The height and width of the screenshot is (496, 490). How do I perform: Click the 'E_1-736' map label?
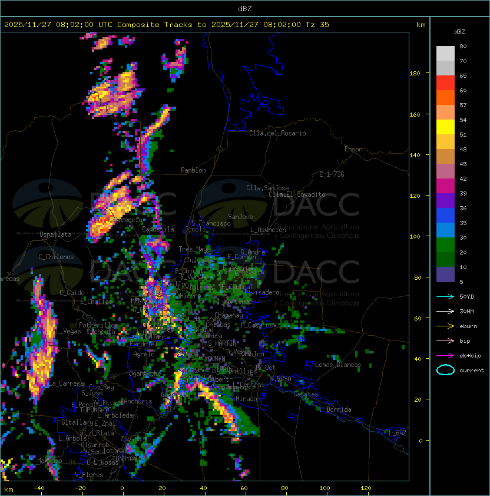[x=332, y=174]
